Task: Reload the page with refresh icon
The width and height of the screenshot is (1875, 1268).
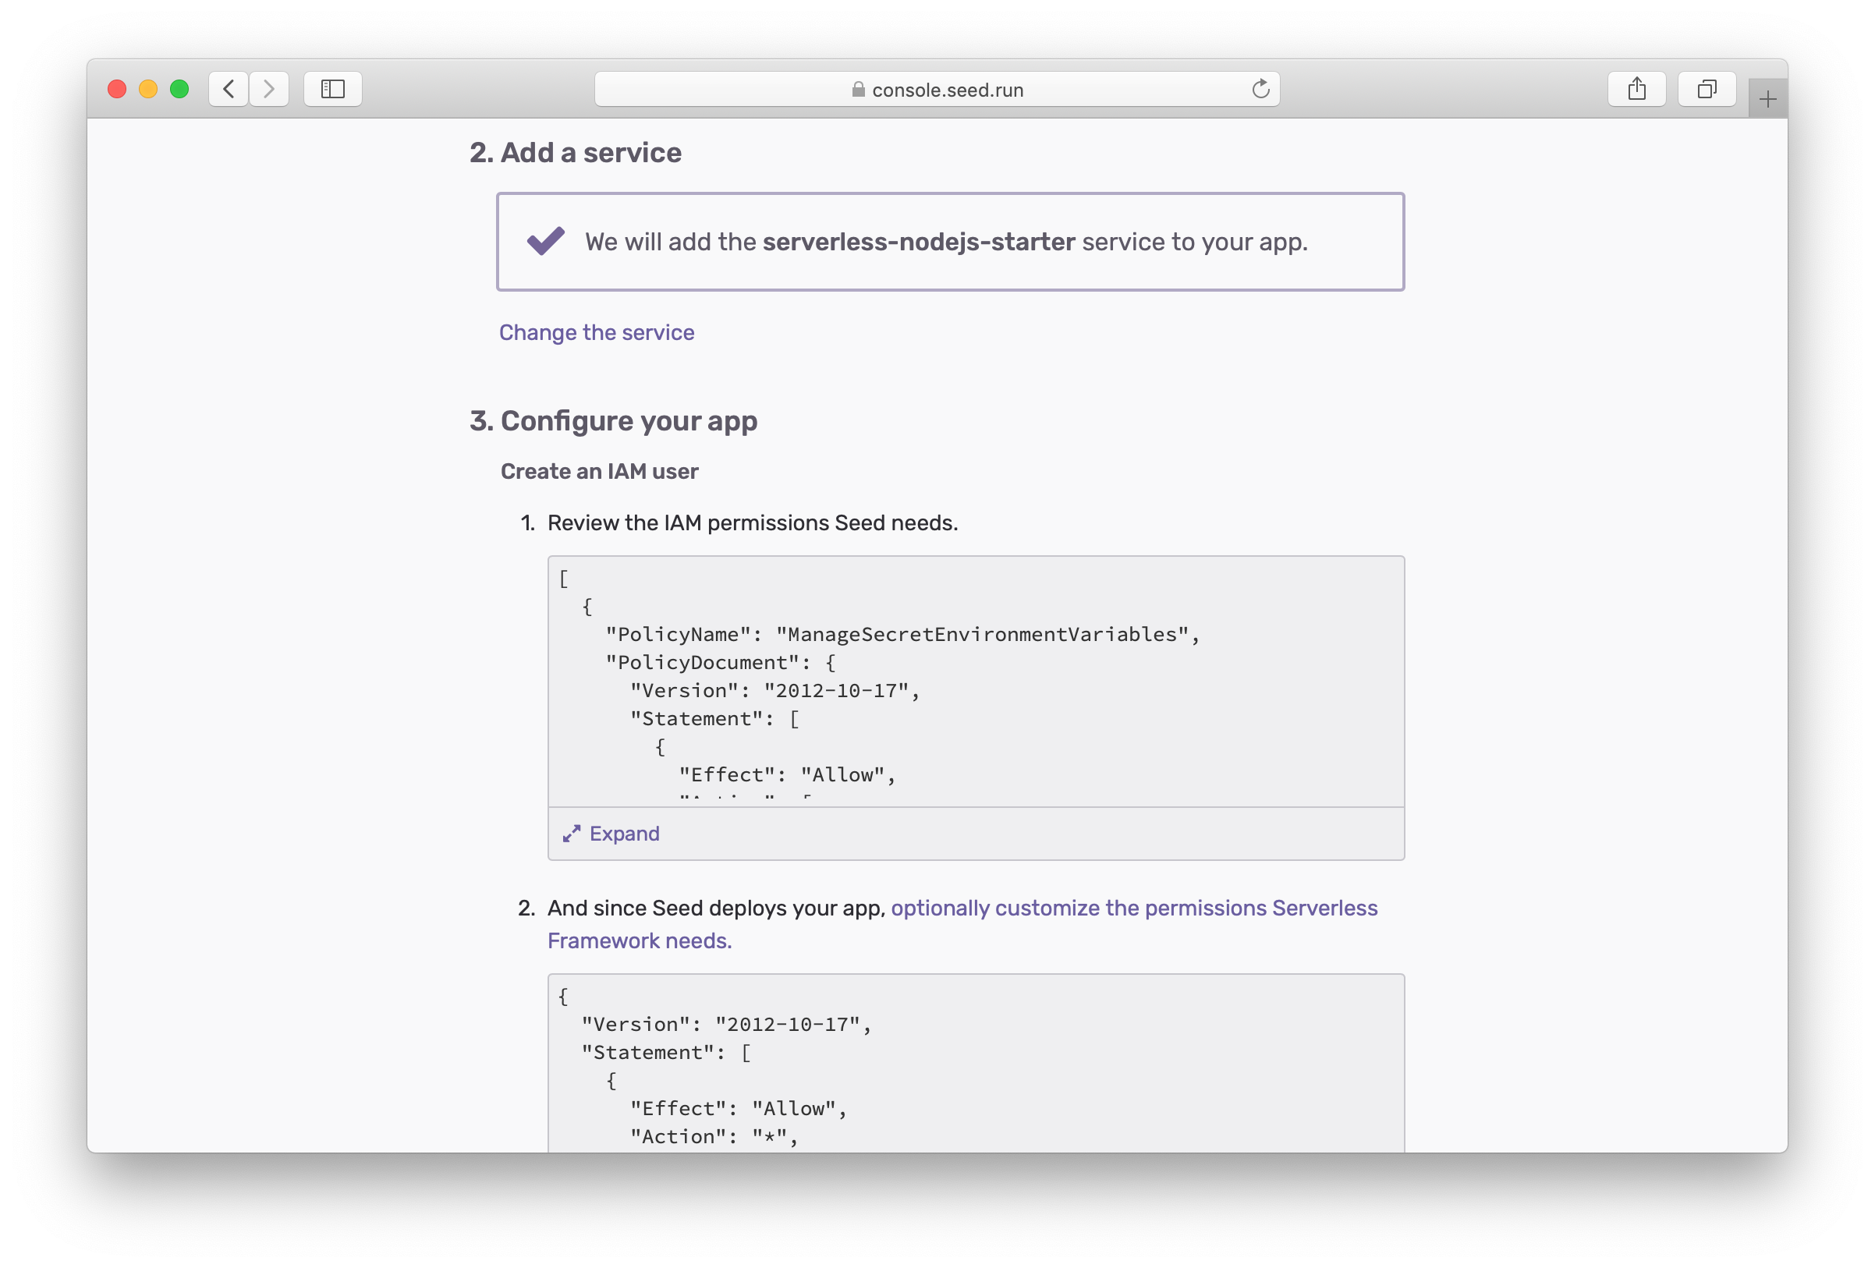Action: [x=1260, y=89]
